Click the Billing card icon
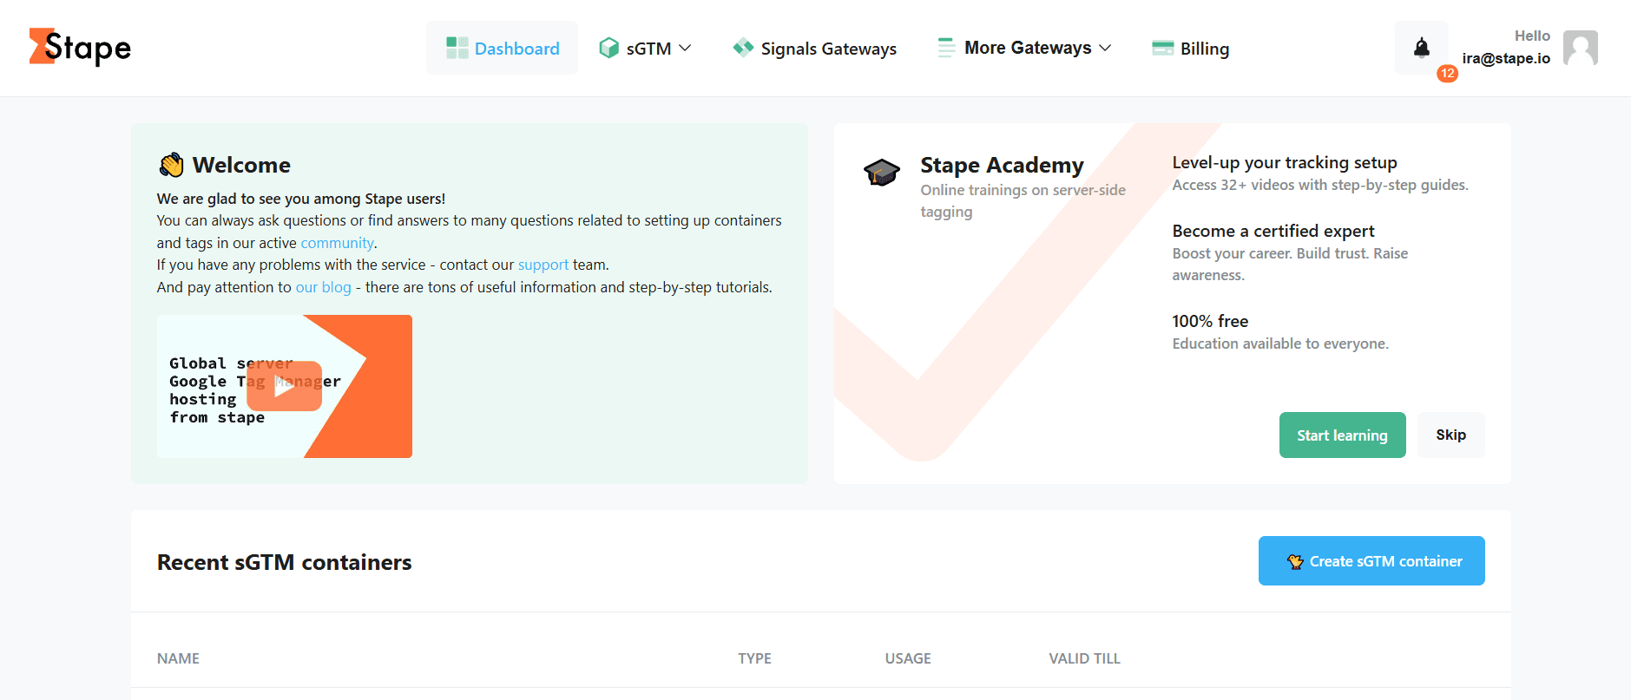 [1162, 48]
